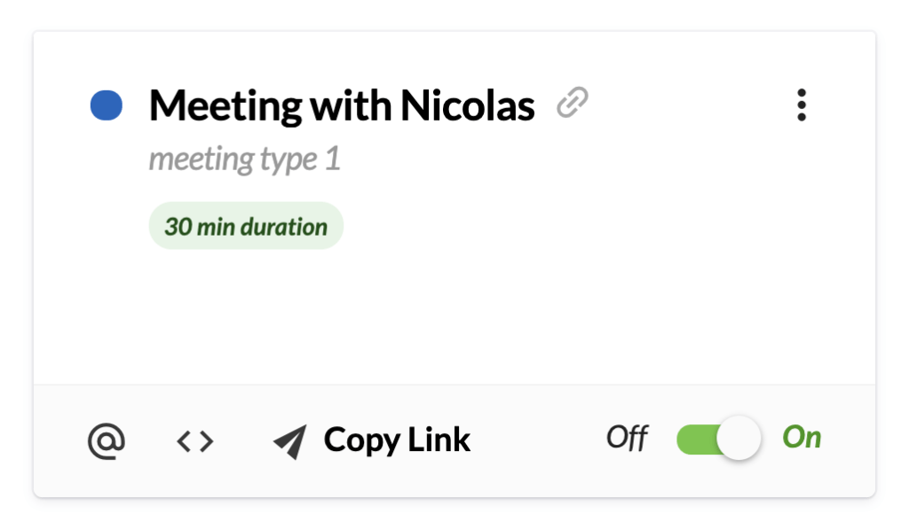Click the paperclip link icon beside title
909x529 pixels.
click(x=573, y=103)
